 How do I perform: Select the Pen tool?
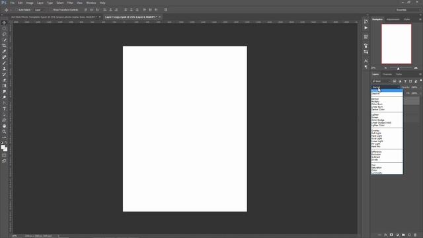(4, 103)
